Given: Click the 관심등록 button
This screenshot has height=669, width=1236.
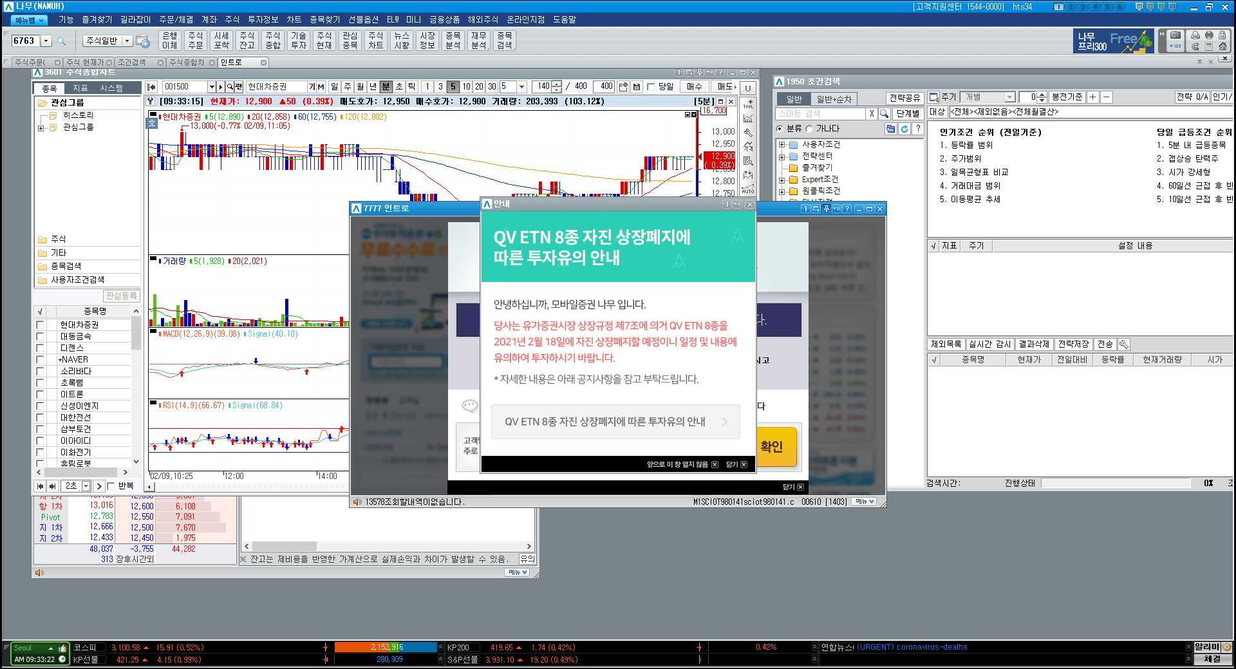Looking at the screenshot, I should [122, 296].
